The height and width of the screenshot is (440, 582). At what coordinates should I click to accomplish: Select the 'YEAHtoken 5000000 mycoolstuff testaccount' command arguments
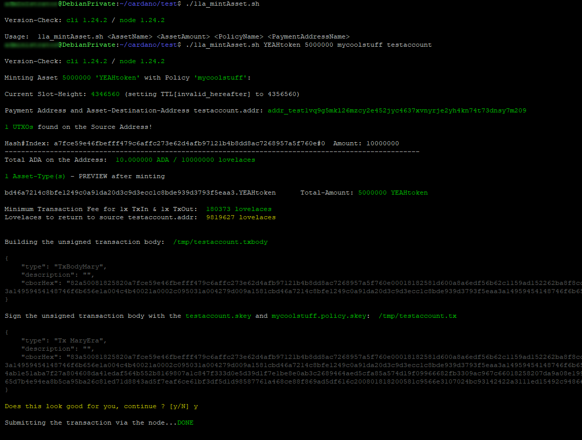[347, 45]
